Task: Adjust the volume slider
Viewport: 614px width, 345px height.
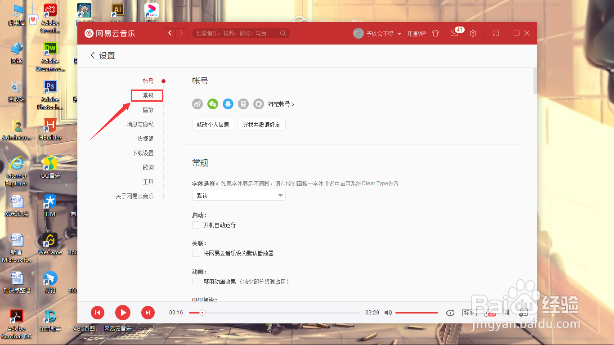Action: [417, 313]
